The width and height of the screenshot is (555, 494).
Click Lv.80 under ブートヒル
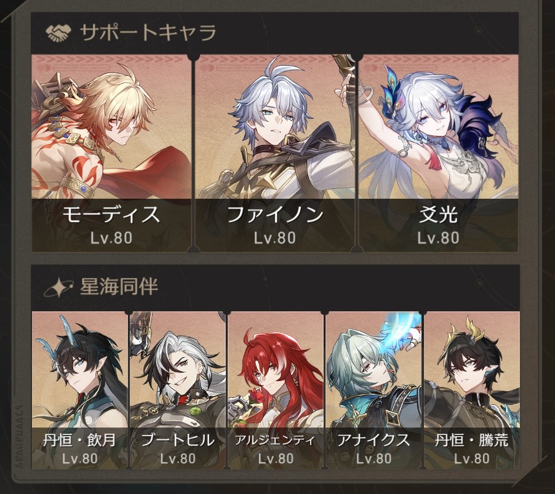[x=178, y=458]
